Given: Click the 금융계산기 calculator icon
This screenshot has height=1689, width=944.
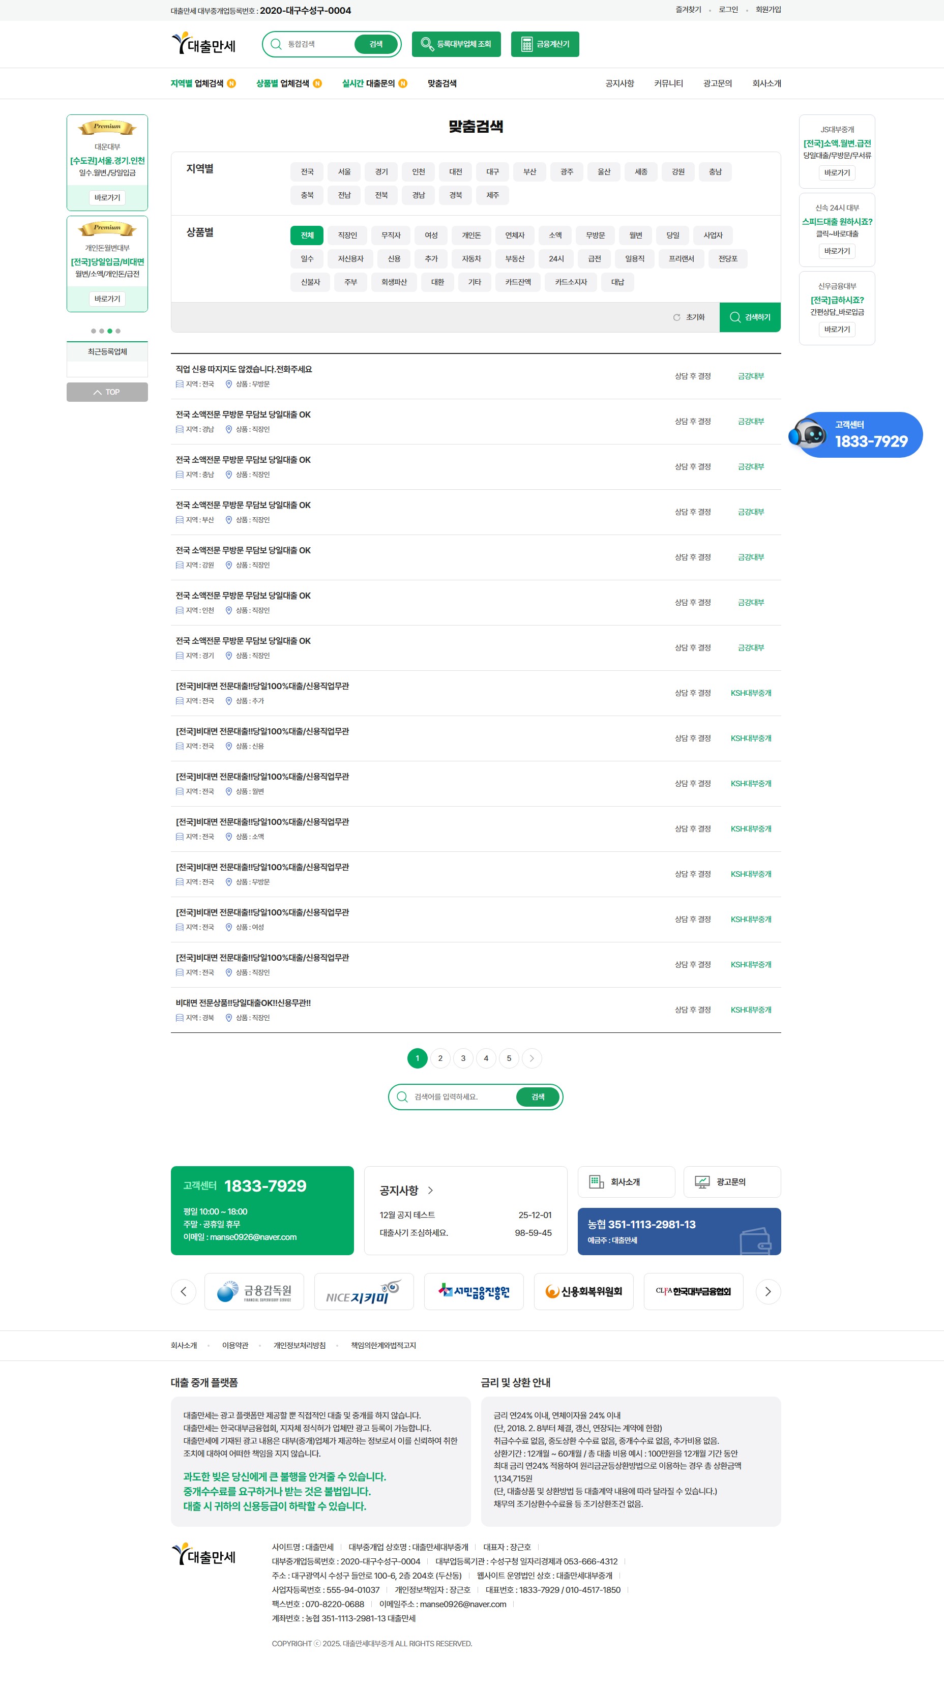Looking at the screenshot, I should tap(527, 44).
